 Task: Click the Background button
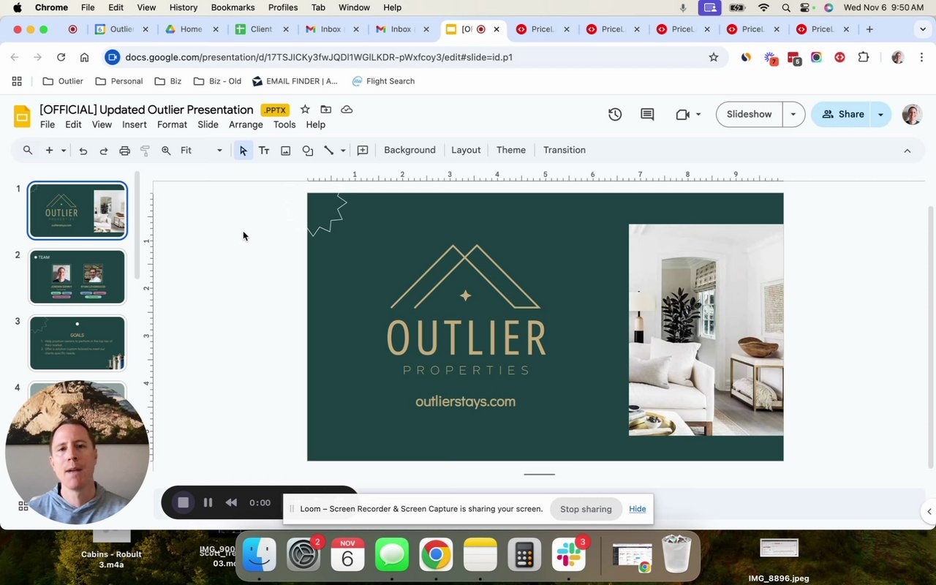click(409, 150)
